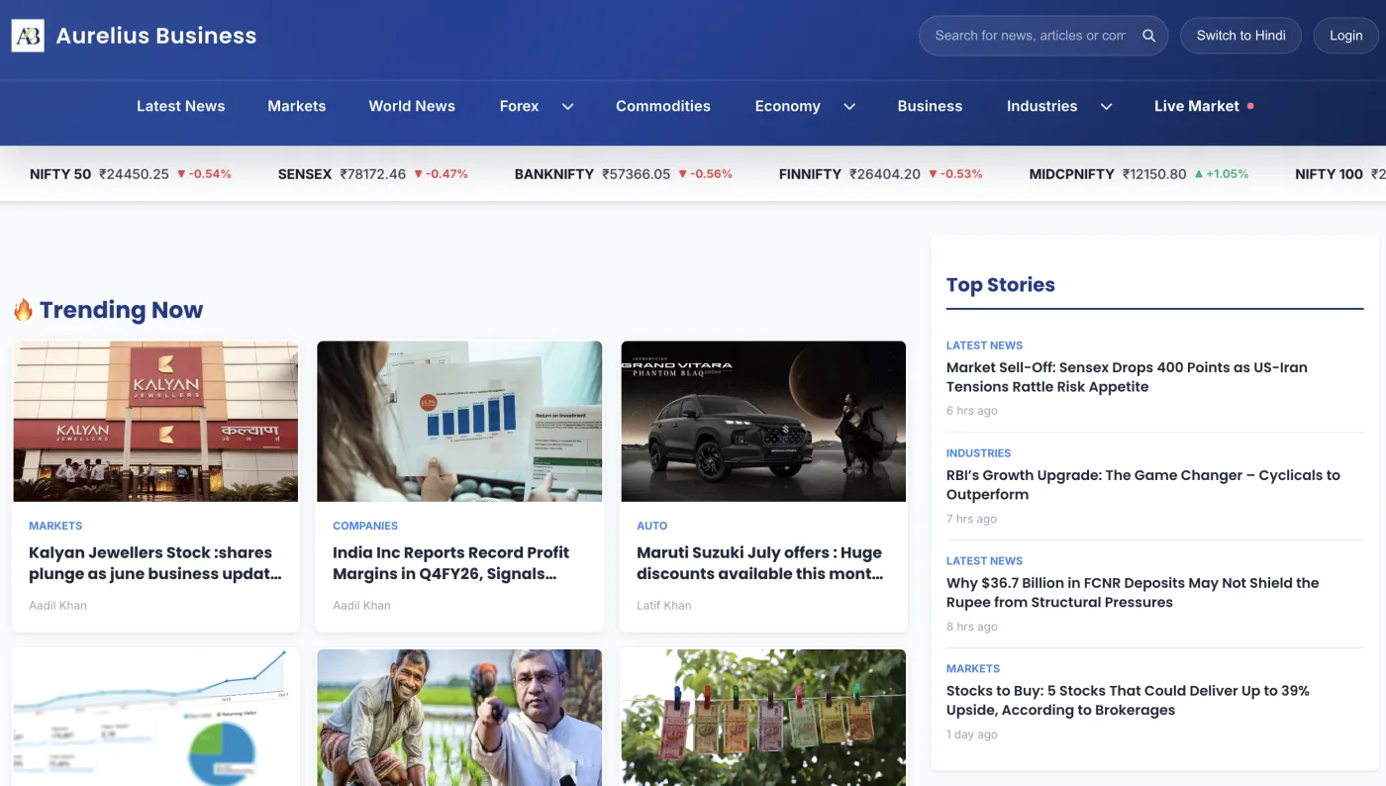Click the fire icon beside Trending Now
Screen dimensions: 1386x786
point(23,310)
